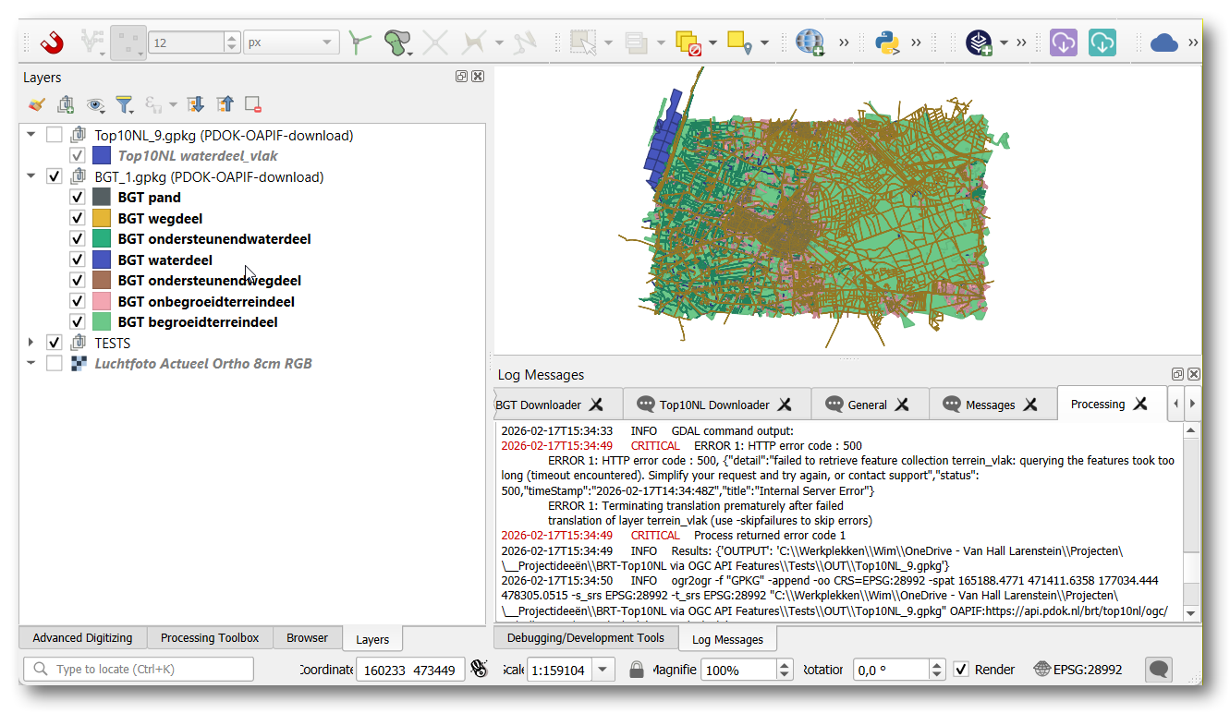Click the remove layer icon

[253, 104]
